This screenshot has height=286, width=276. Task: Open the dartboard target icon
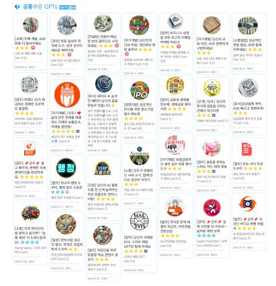tap(103, 84)
